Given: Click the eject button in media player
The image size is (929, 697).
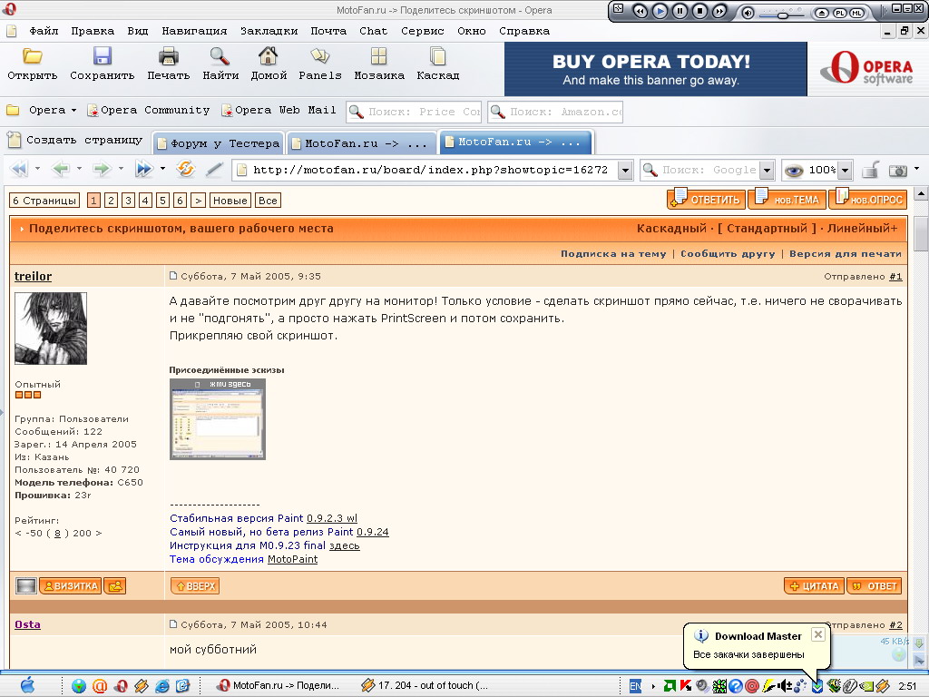Looking at the screenshot, I should pyautogui.click(x=821, y=13).
